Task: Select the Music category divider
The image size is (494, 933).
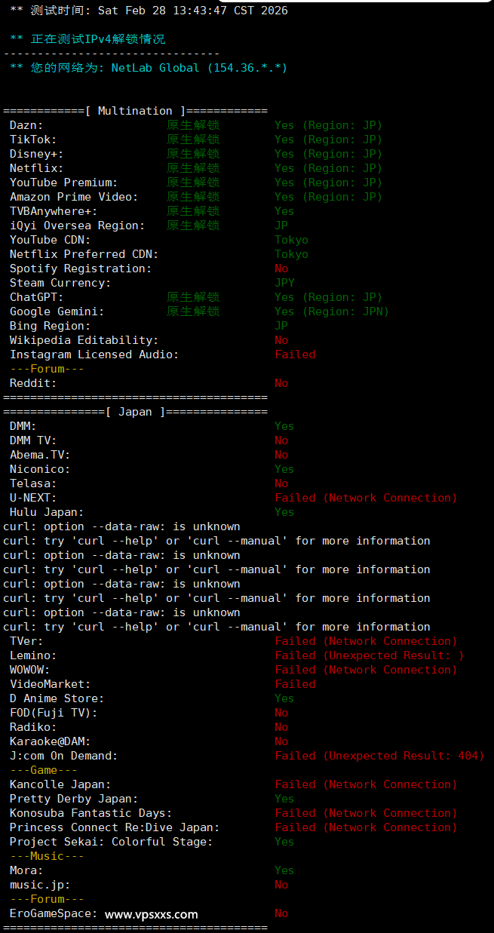Action: point(47,856)
